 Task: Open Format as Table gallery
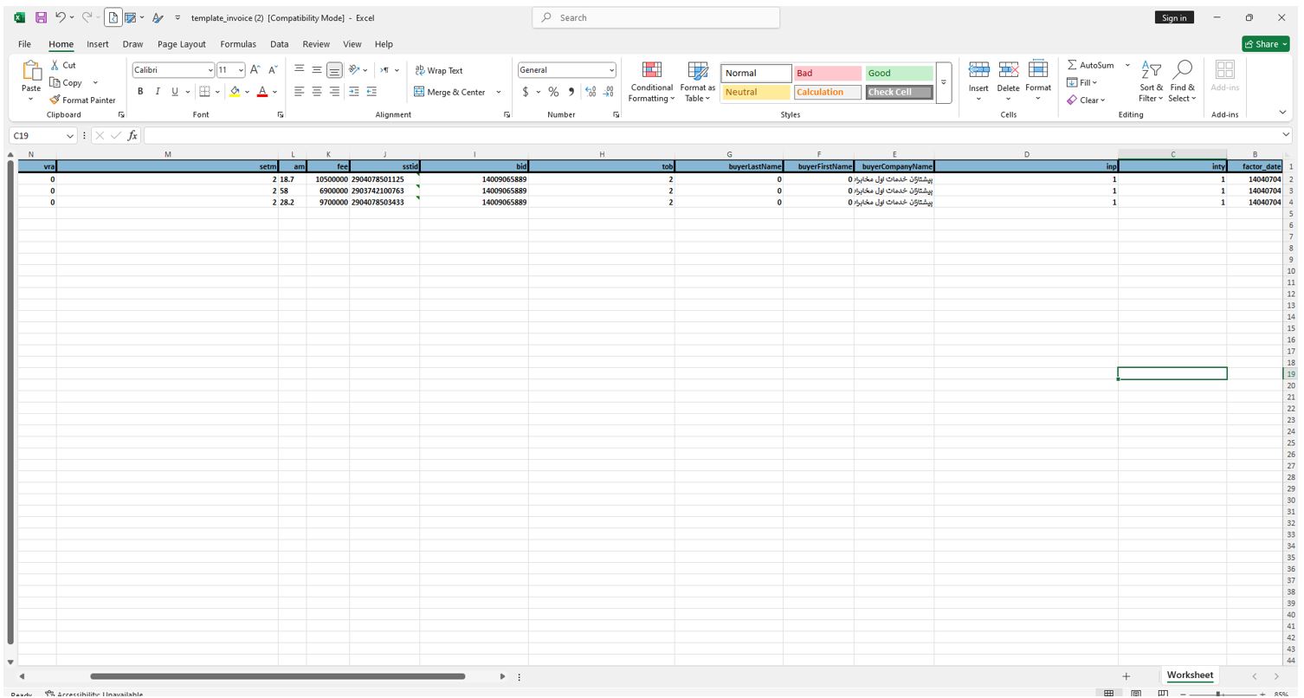point(697,71)
